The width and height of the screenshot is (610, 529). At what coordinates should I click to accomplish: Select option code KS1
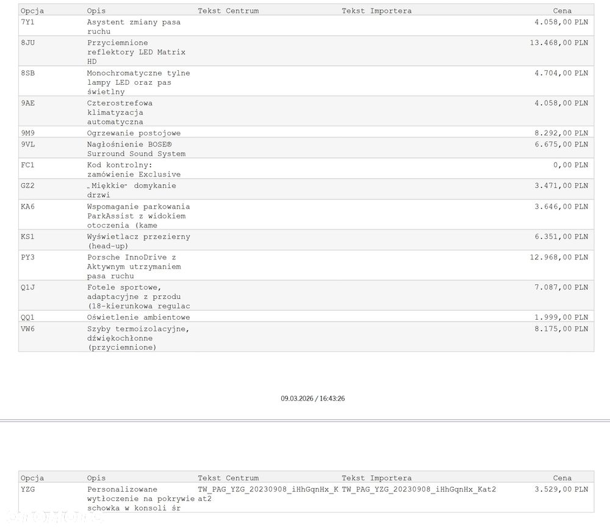point(27,237)
